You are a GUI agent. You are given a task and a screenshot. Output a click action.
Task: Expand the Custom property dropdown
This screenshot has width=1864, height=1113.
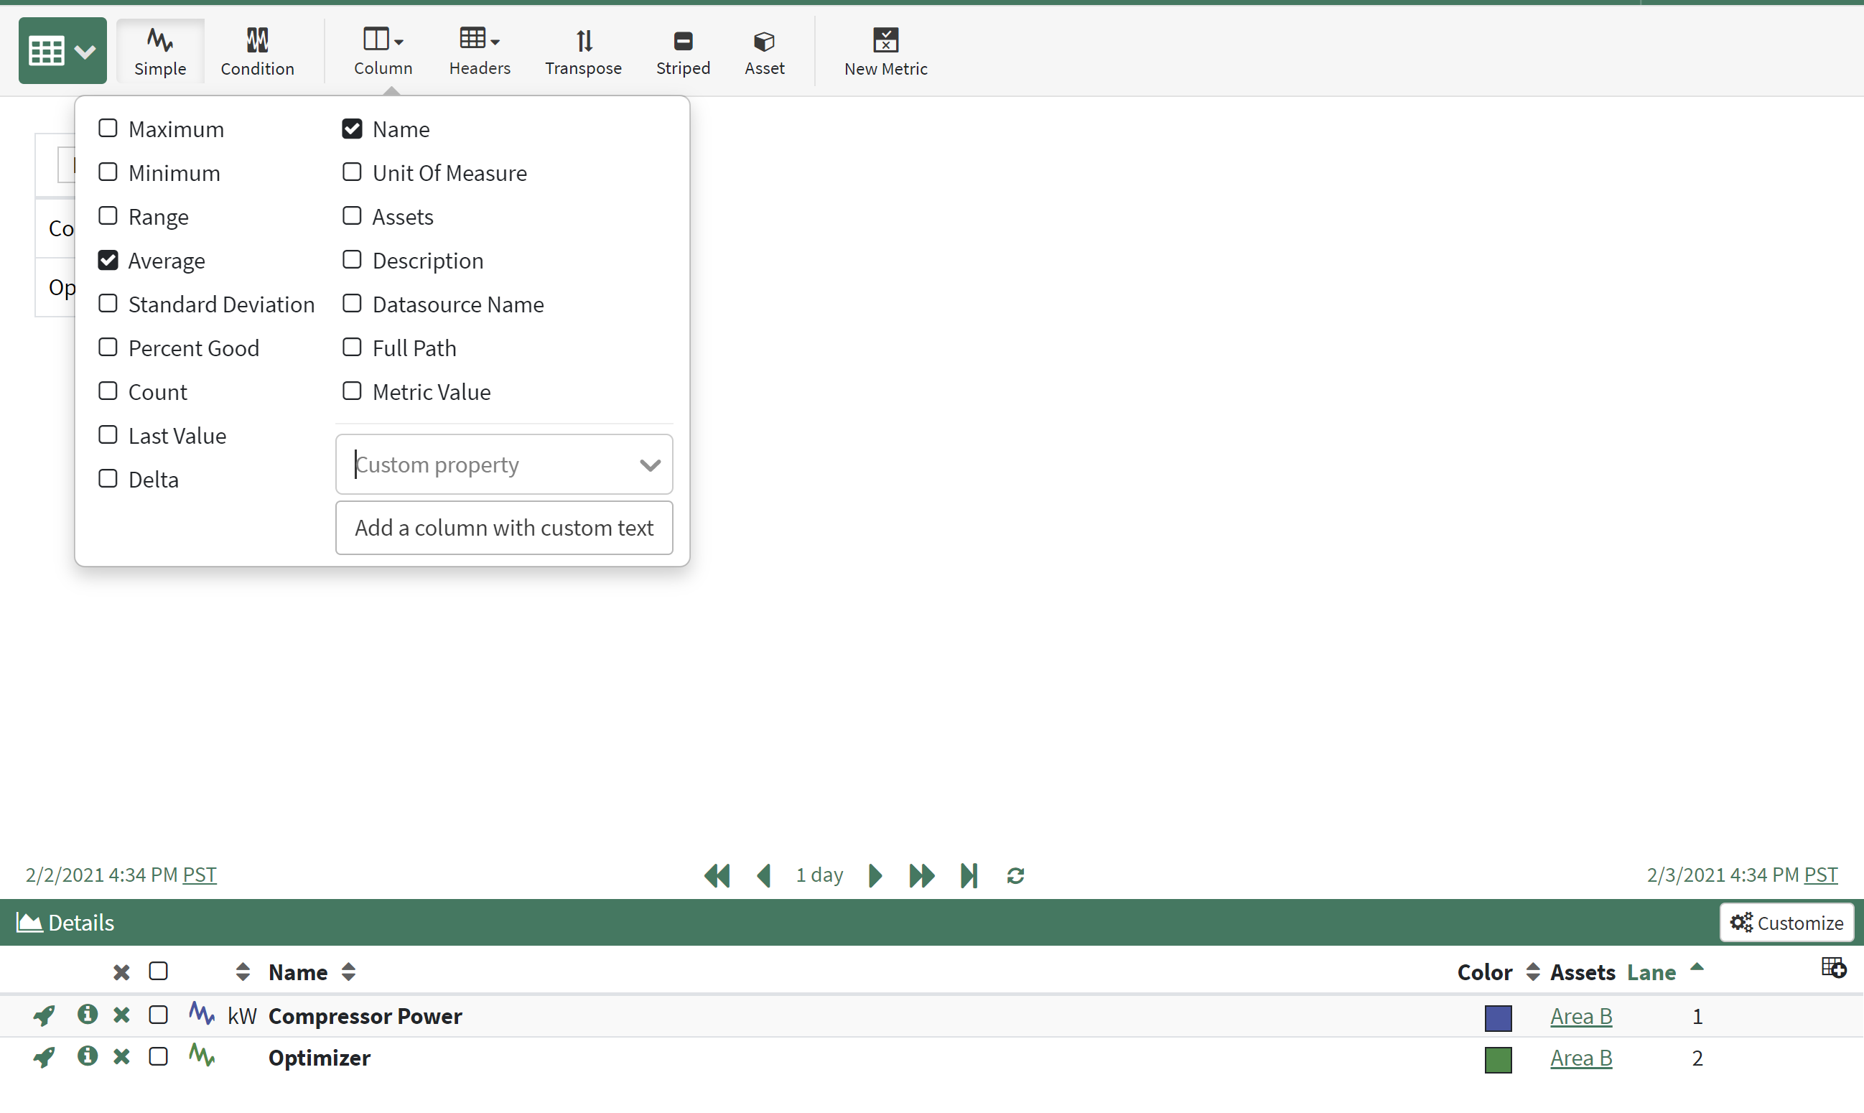tap(649, 465)
